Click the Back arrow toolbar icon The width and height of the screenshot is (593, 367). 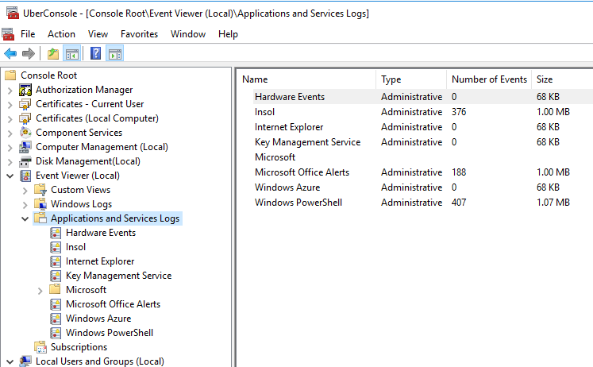(10, 54)
